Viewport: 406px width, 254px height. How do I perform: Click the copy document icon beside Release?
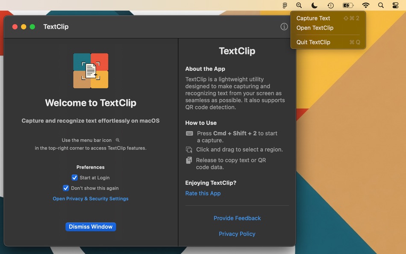click(189, 160)
